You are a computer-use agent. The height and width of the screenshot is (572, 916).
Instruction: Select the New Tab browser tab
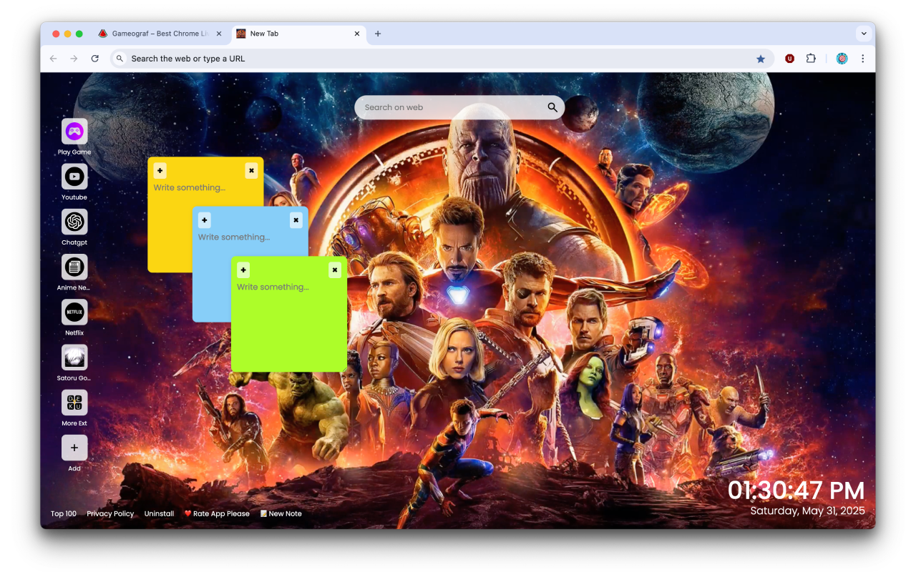[299, 34]
